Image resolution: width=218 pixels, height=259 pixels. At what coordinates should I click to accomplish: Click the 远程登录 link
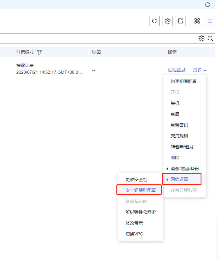coord(176,70)
